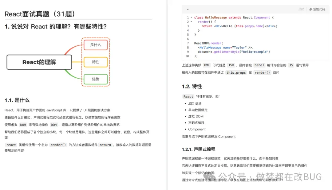Click the React的理解 central node
Viewport: 332px width, 190px height.
coord(39,62)
